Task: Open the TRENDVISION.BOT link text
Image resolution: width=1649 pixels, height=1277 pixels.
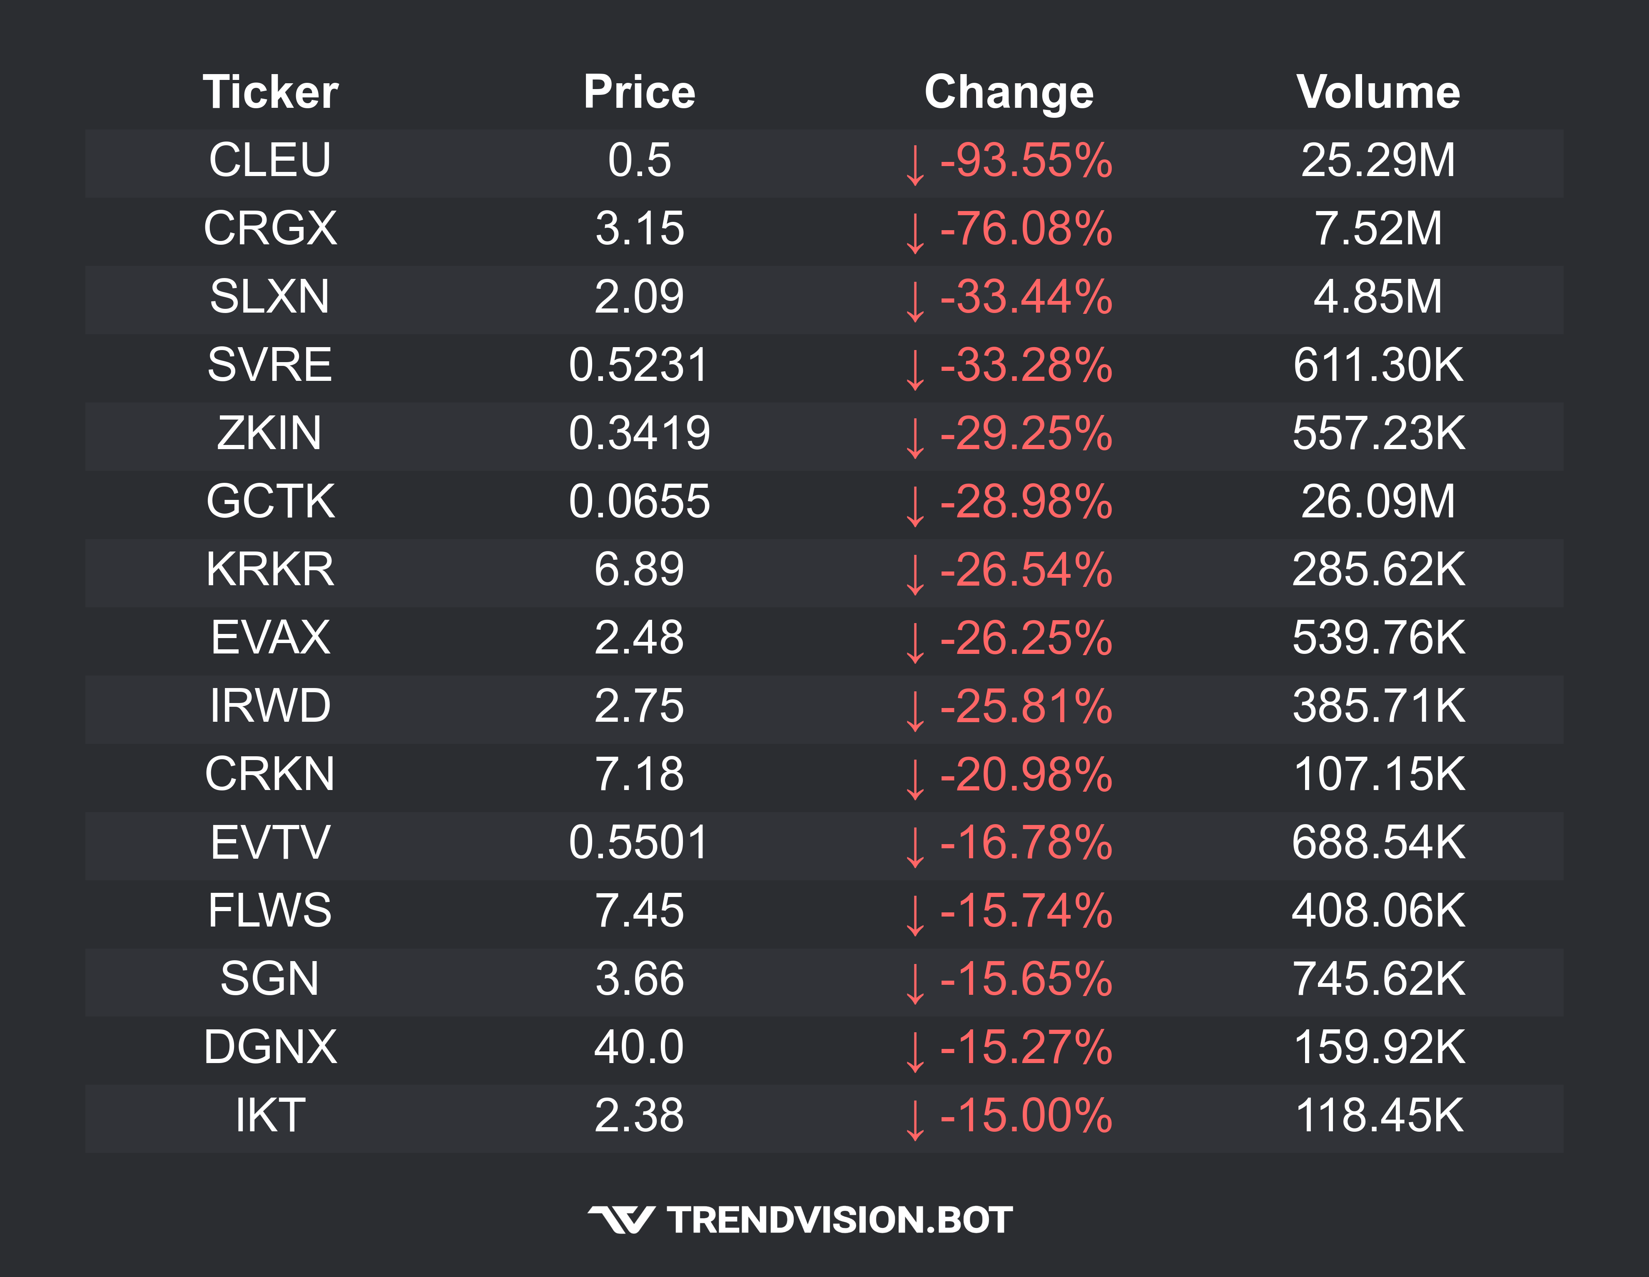Action: click(x=839, y=1220)
